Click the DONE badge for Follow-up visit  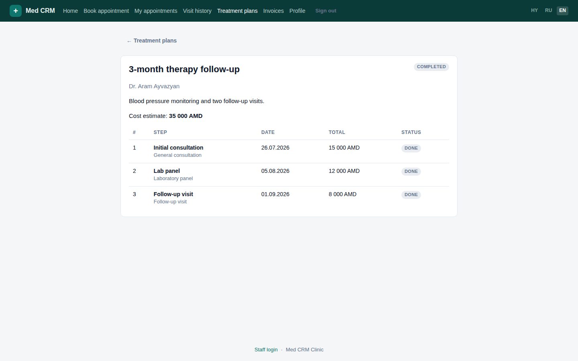[411, 195]
